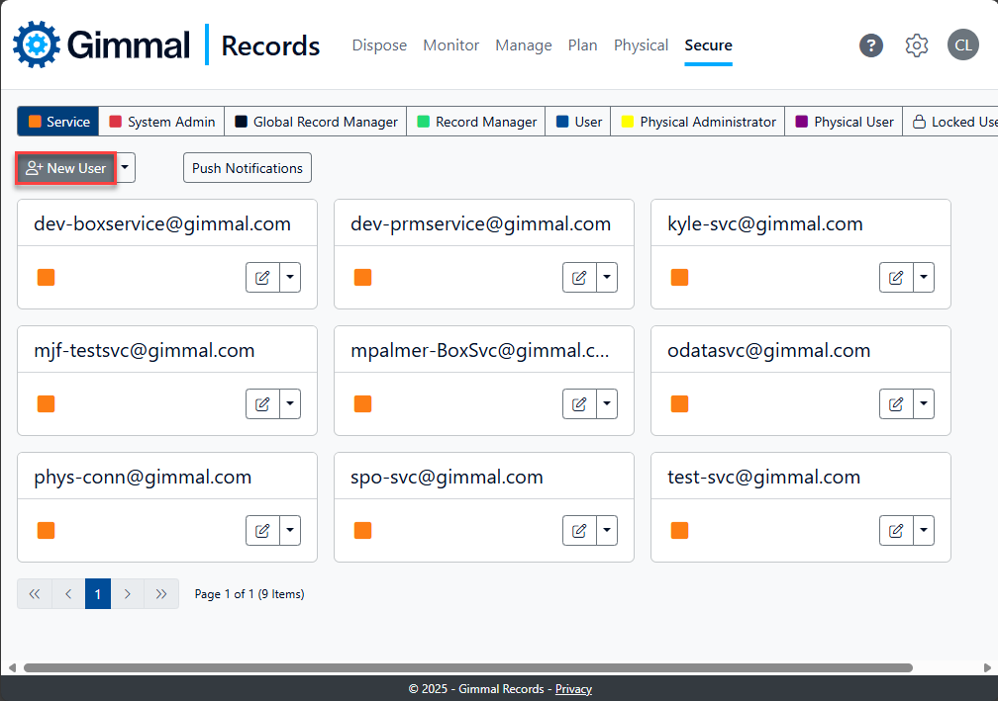998x701 pixels.
Task: Edit dev-boxservice@gimmal.com user
Action: tap(262, 277)
